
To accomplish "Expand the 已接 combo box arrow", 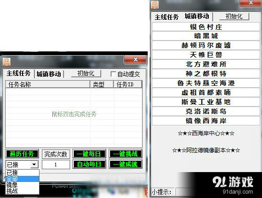I will coord(34,165).
